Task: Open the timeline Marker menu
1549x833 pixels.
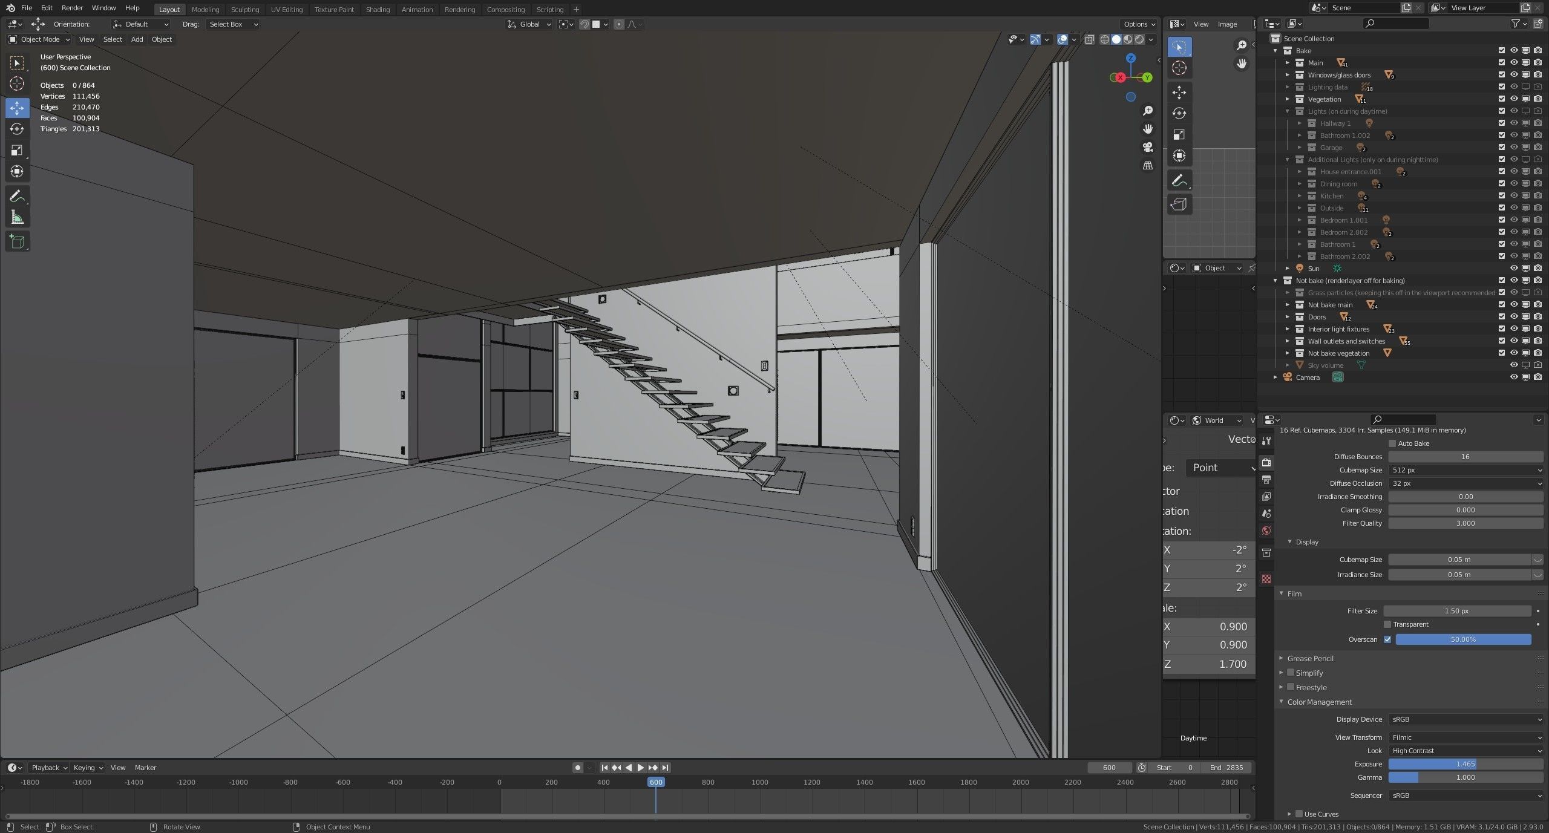Action: tap(145, 768)
